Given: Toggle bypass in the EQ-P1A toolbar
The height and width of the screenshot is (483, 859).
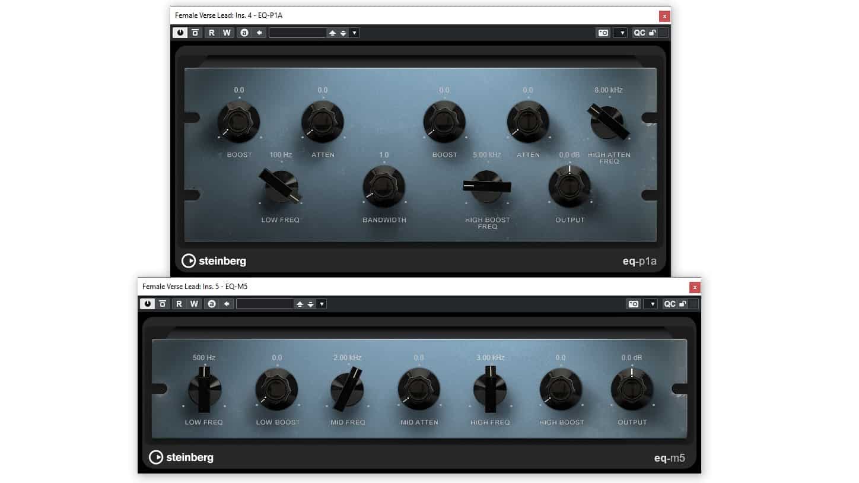Looking at the screenshot, I should (195, 33).
